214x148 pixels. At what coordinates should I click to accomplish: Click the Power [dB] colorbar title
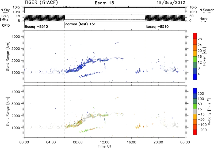click(x=204, y=56)
